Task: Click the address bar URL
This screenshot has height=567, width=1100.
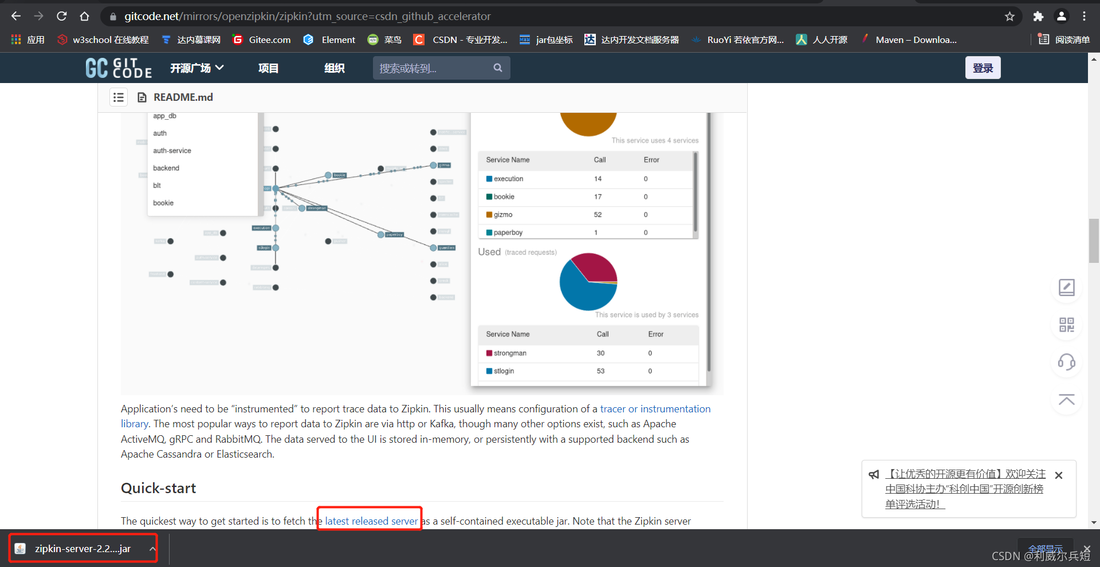Action: [x=308, y=16]
